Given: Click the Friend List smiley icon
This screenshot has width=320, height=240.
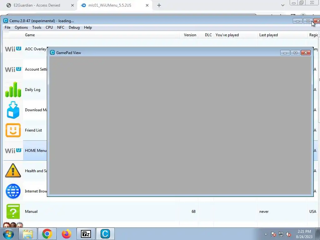Looking at the screenshot, I should 13,130.
